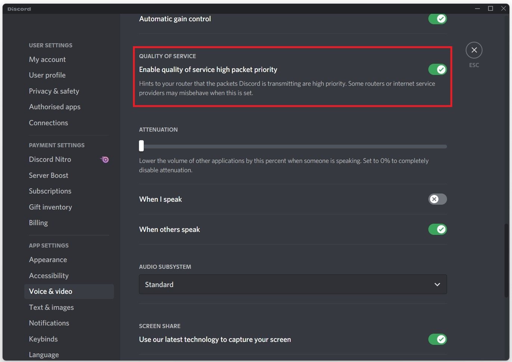Select the Appearance settings page

coord(48,260)
